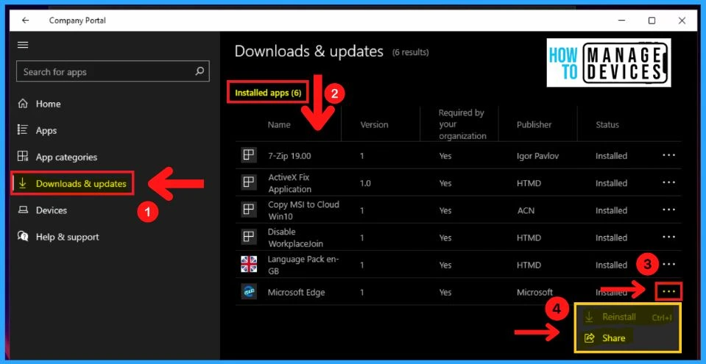
Task: Click the Help & support chat icon
Action: [23, 236]
